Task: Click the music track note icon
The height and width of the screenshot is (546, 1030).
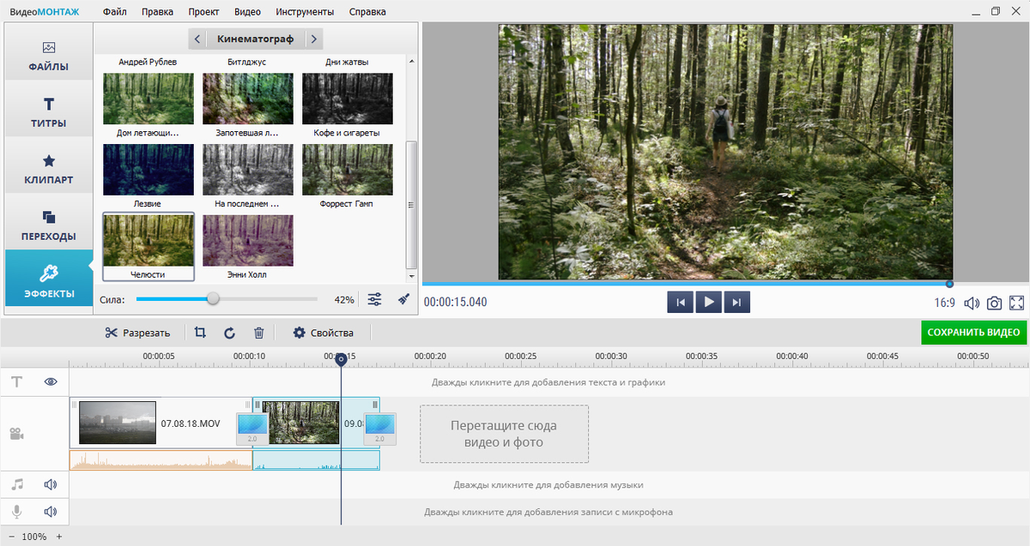Action: coord(17,484)
